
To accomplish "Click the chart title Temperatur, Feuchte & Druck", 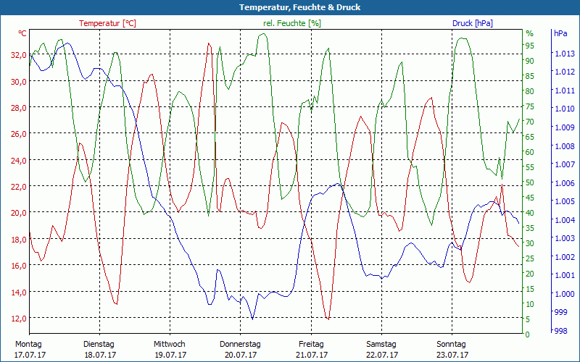I will 290,7.
